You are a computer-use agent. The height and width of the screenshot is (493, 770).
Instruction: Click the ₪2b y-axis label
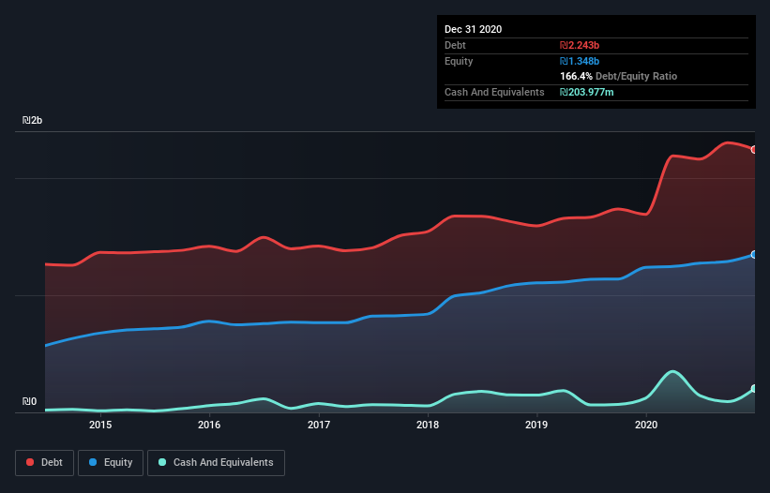point(33,120)
